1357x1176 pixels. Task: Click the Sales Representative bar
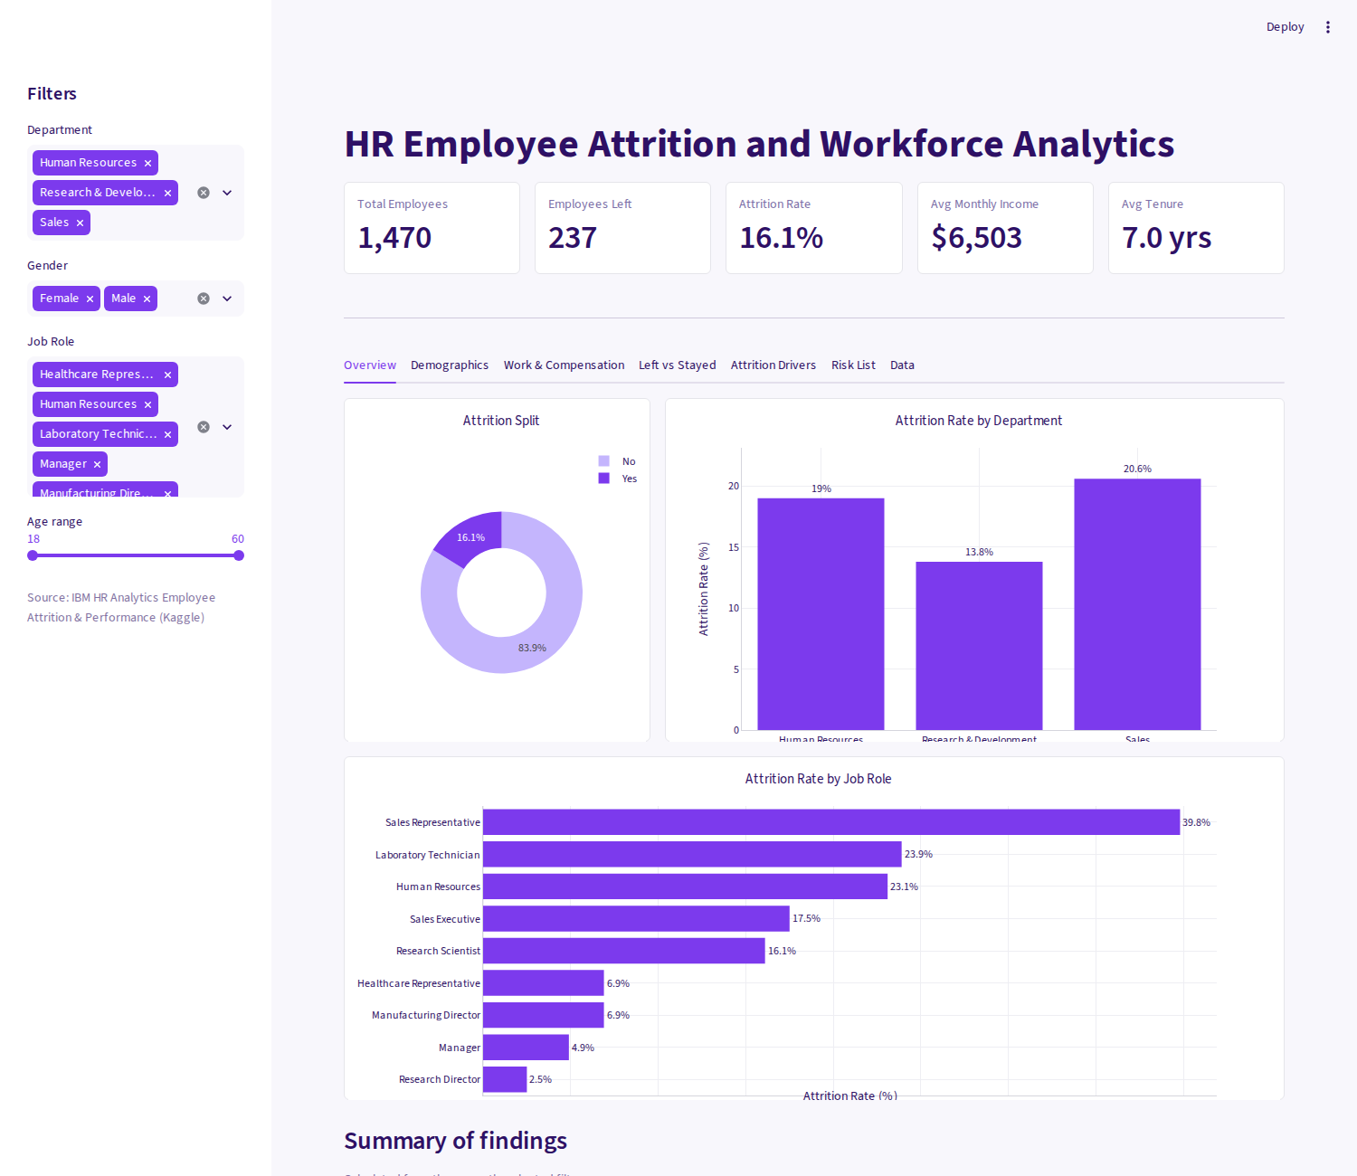831,822
